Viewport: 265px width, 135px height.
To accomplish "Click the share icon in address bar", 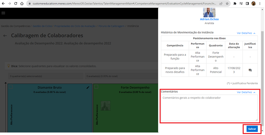I will point(221,4).
